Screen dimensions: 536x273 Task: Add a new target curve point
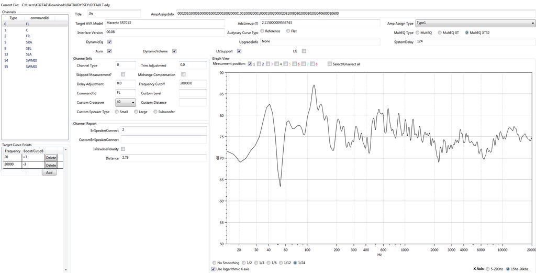click(x=49, y=173)
